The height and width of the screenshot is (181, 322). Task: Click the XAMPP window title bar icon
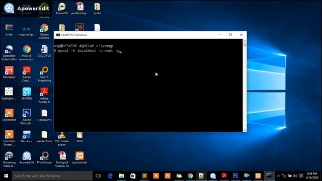tap(58, 35)
